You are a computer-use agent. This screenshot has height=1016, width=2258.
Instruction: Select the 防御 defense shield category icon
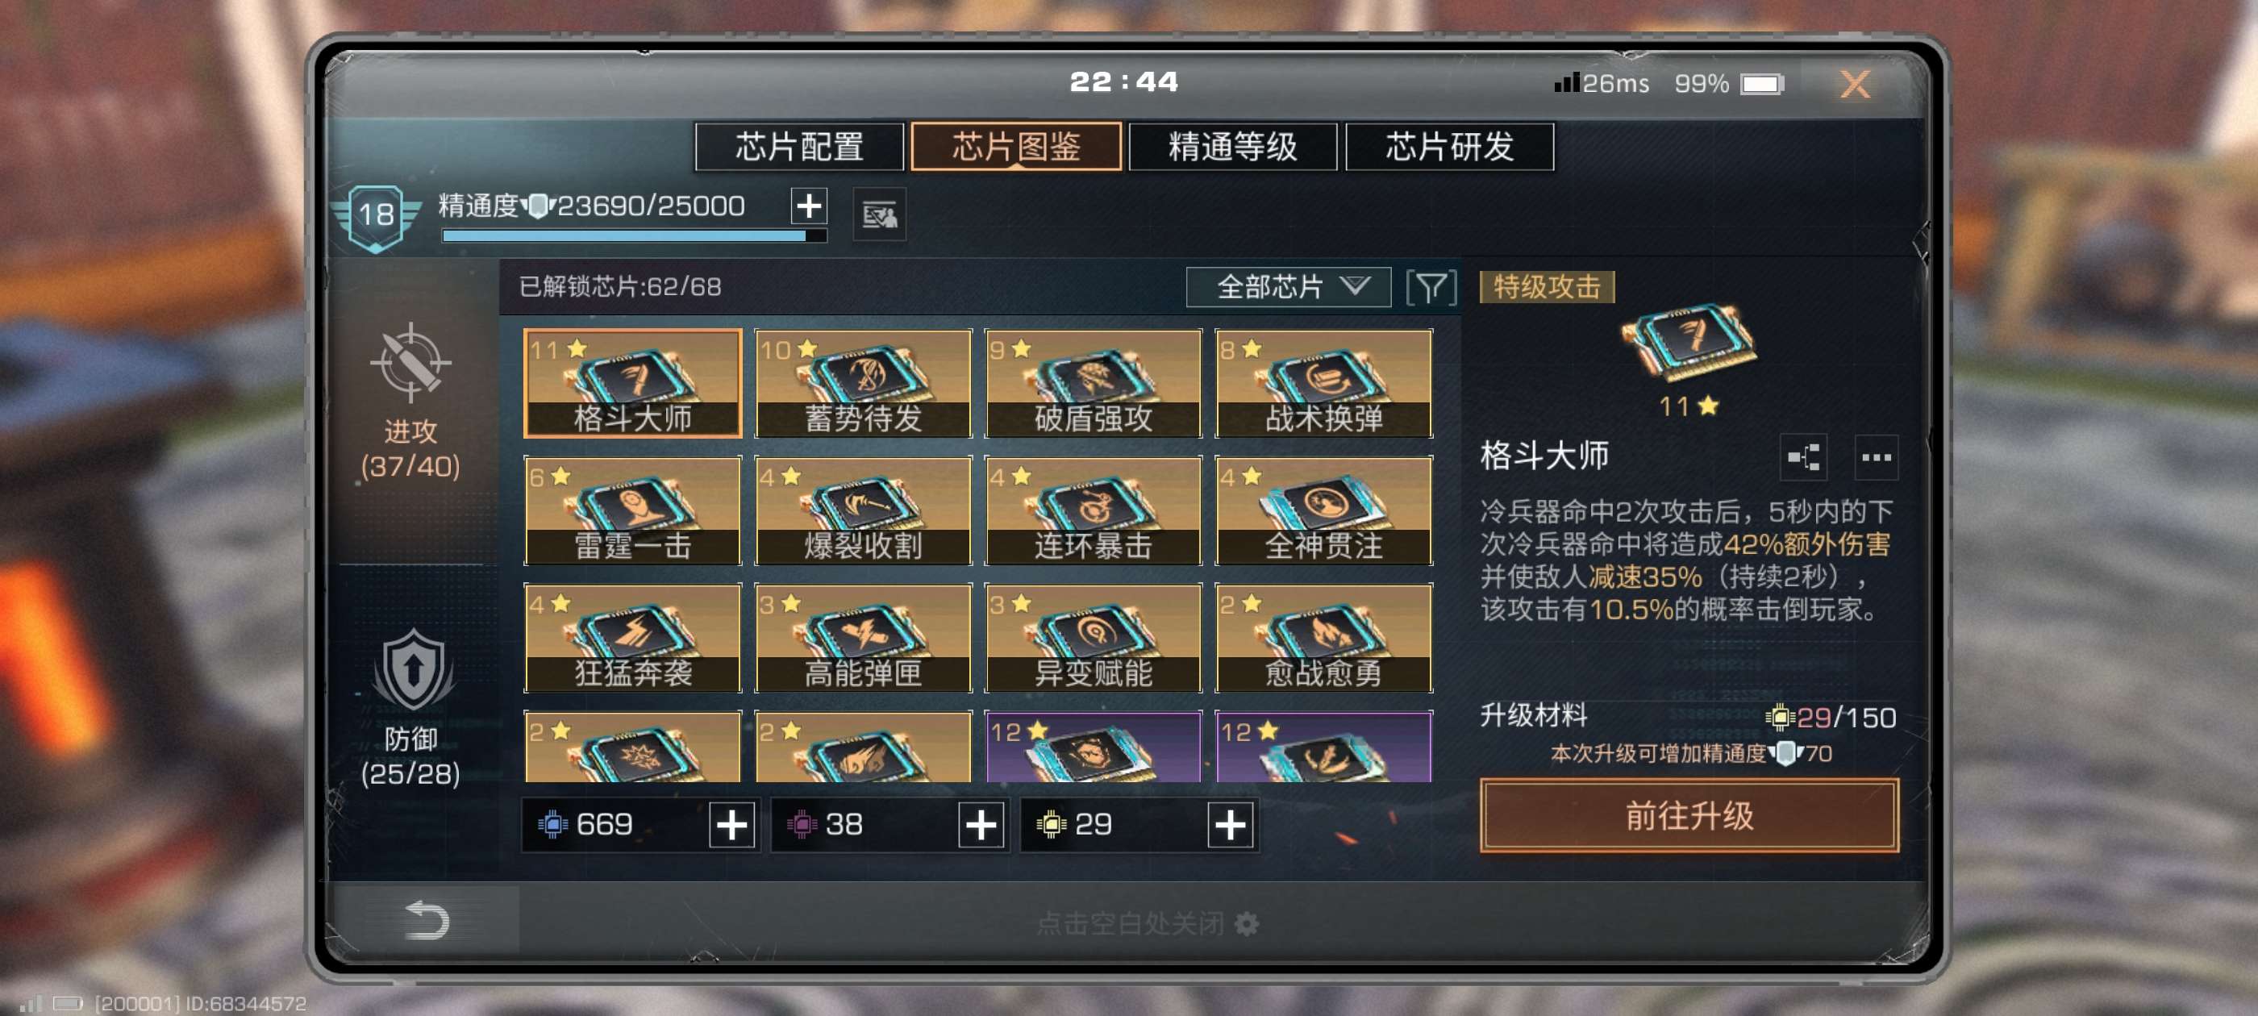413,671
